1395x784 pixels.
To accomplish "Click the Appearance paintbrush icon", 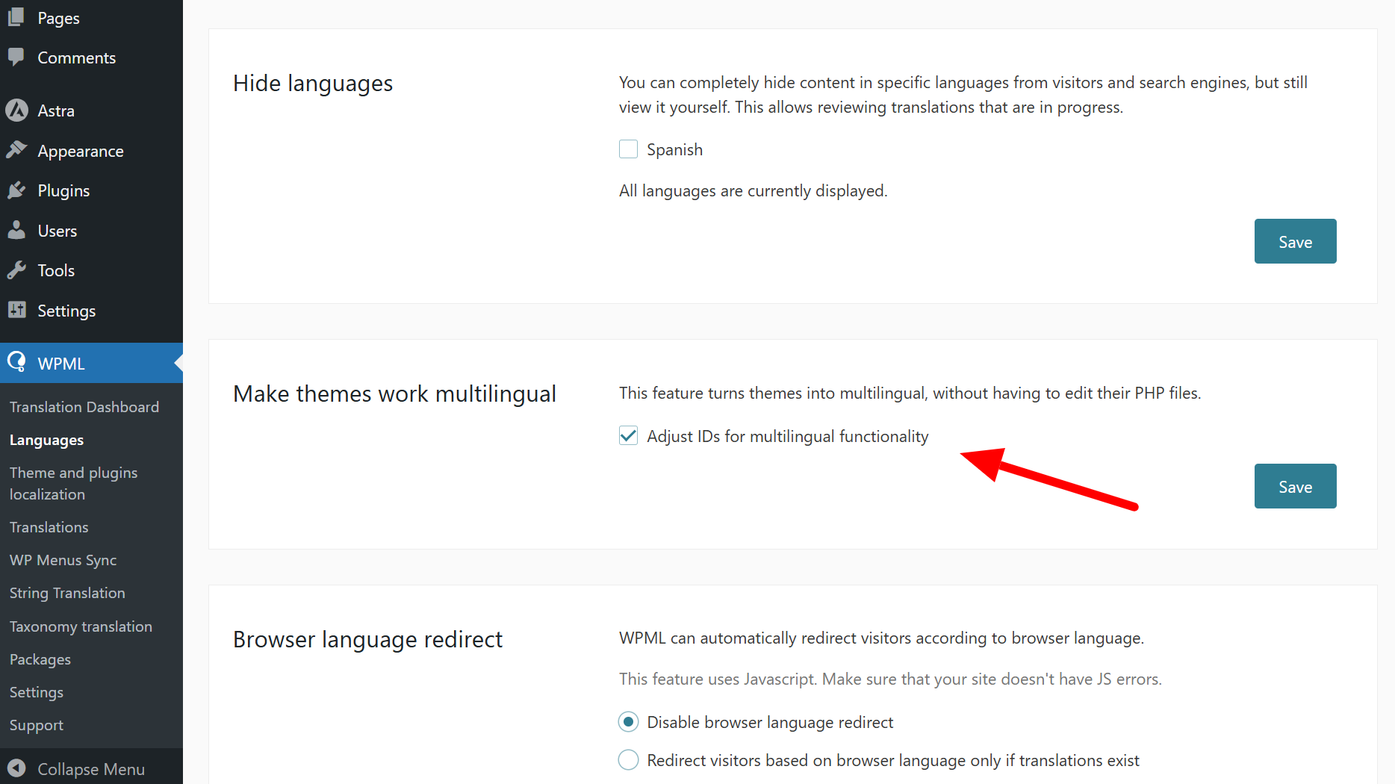I will coord(16,150).
